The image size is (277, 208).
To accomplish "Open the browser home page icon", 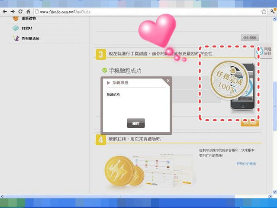I will point(28,12).
